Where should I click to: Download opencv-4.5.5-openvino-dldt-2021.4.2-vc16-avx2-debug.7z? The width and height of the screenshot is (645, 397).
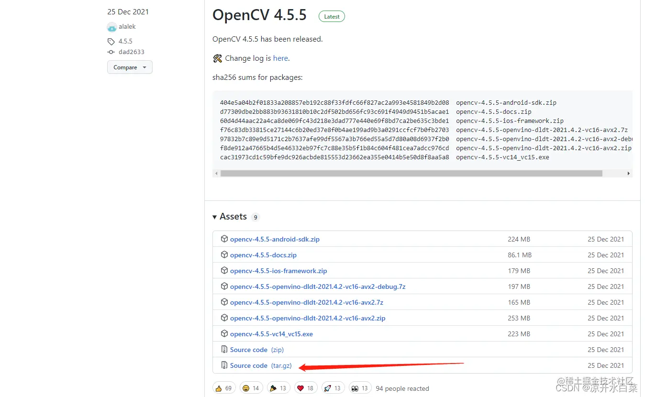pyautogui.click(x=318, y=287)
